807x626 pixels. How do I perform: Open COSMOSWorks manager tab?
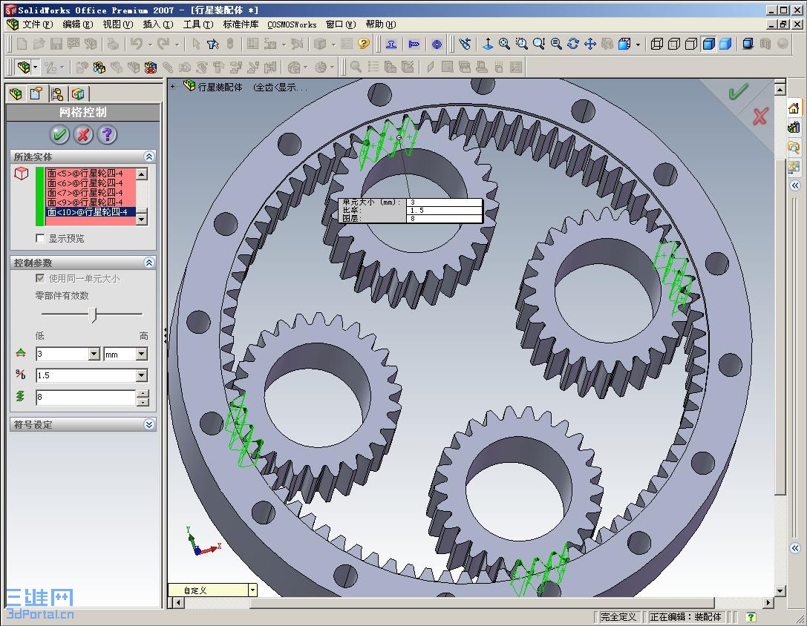coord(78,93)
